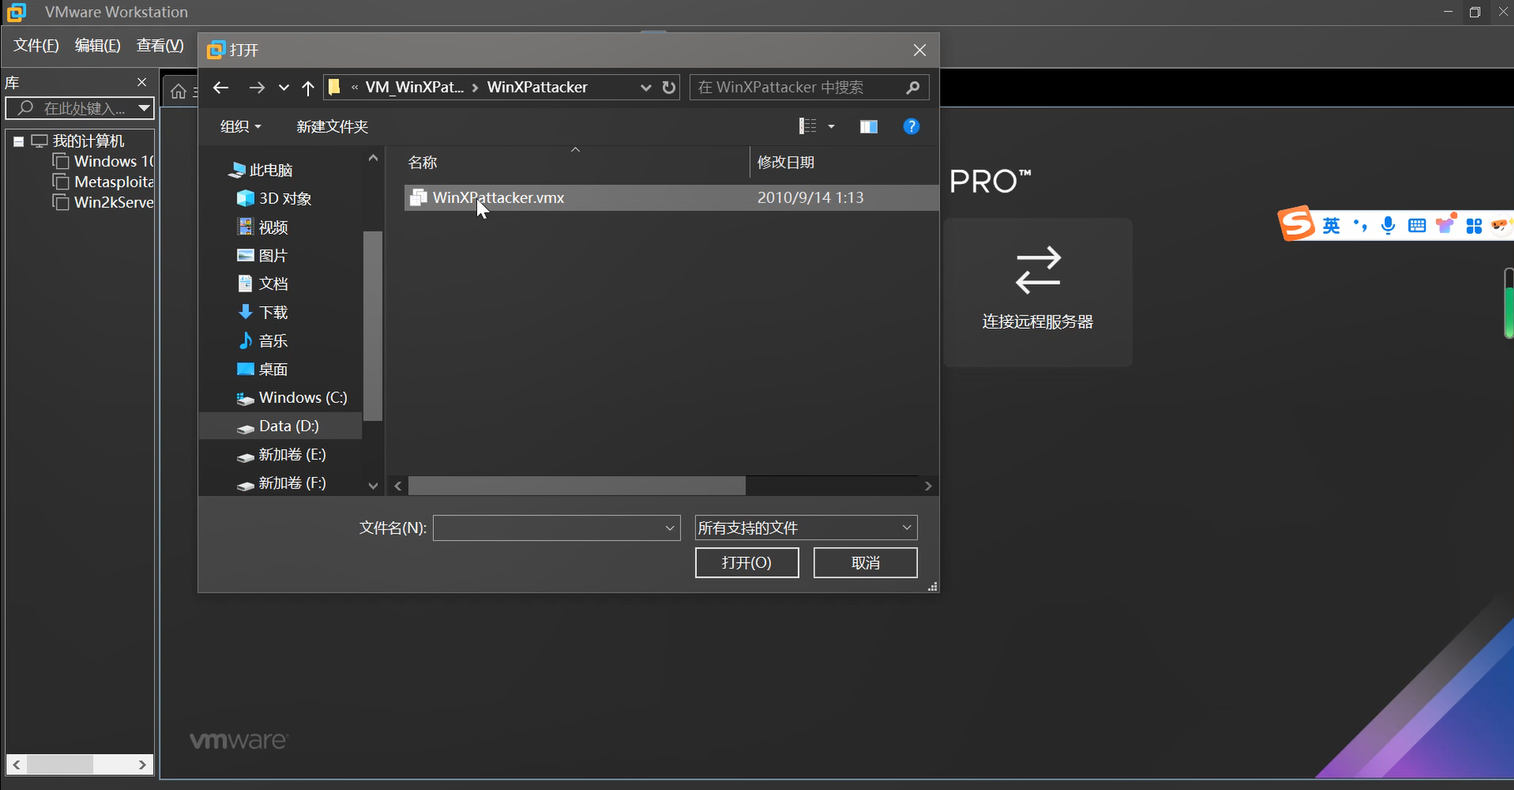Open dialog help question mark

point(911,127)
